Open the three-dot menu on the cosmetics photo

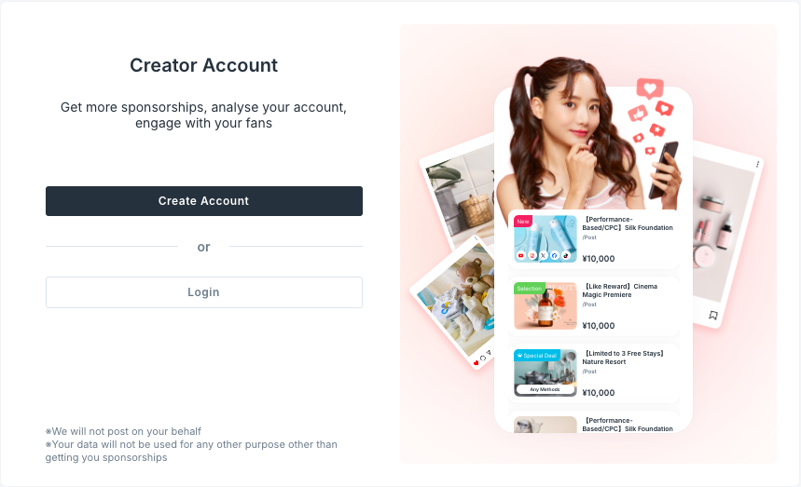coord(757,164)
